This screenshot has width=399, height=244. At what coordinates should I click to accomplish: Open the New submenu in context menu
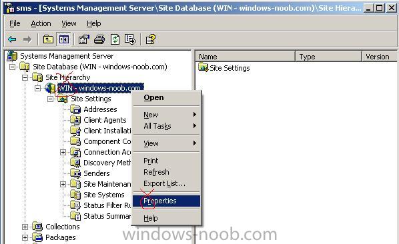pyautogui.click(x=166, y=115)
